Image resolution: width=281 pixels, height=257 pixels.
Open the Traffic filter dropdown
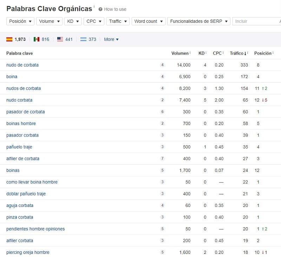point(118,21)
